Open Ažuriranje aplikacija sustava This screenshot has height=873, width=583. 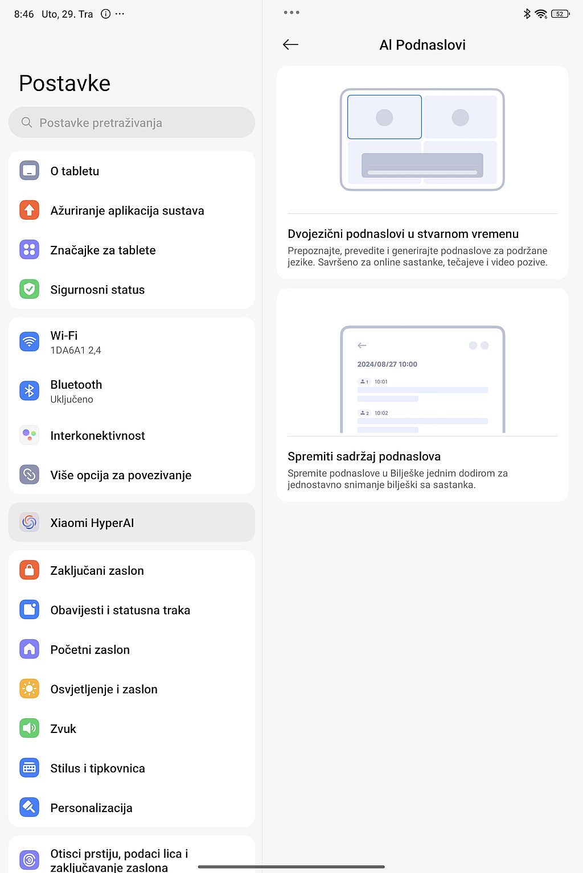point(132,211)
